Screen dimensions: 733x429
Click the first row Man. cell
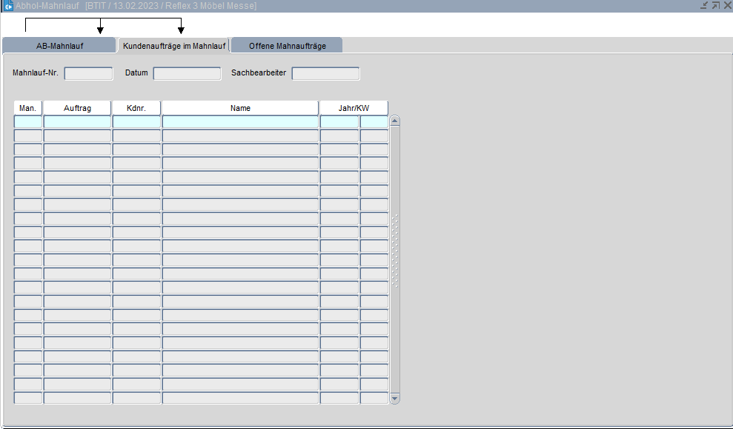point(28,121)
